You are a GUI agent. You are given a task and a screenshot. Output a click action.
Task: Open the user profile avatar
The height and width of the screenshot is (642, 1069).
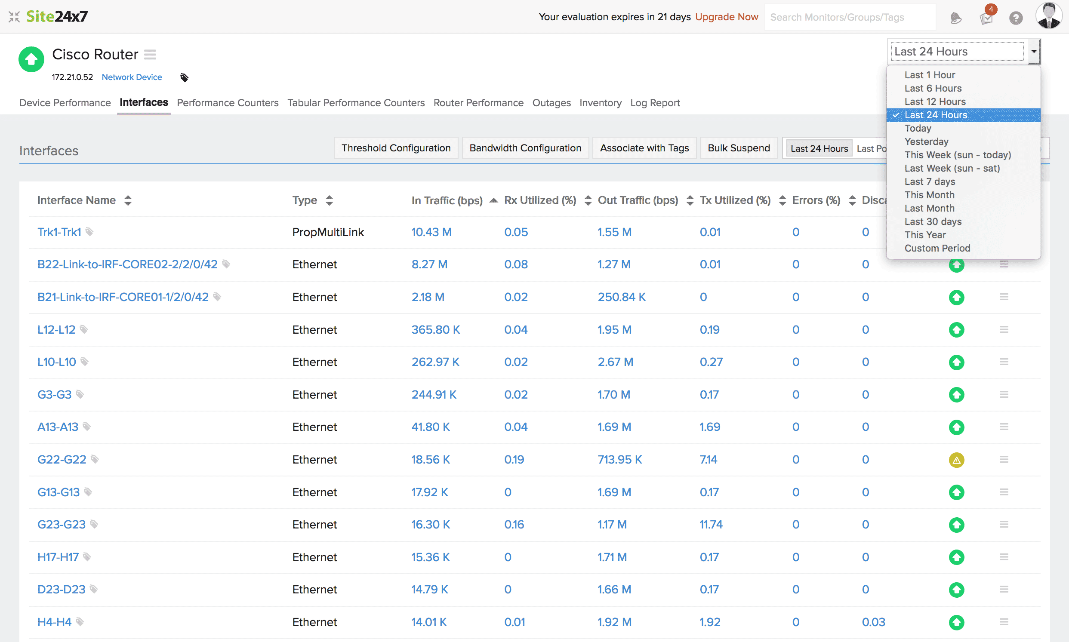click(1048, 16)
